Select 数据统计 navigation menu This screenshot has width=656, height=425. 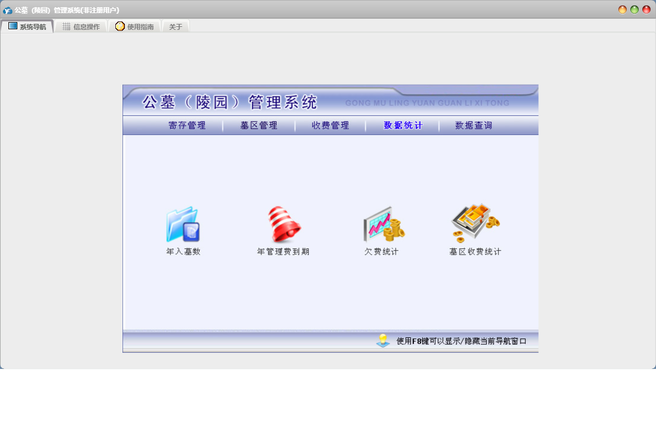pyautogui.click(x=403, y=125)
